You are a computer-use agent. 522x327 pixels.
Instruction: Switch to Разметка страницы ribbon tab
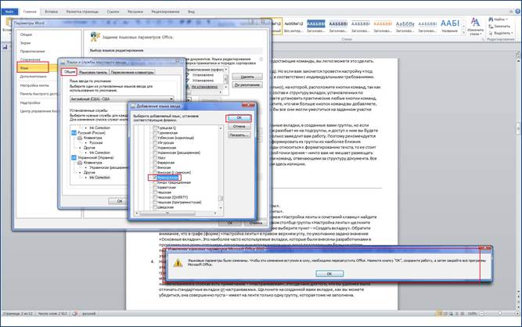[82, 12]
